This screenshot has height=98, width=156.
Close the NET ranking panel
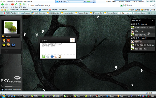[153, 20]
